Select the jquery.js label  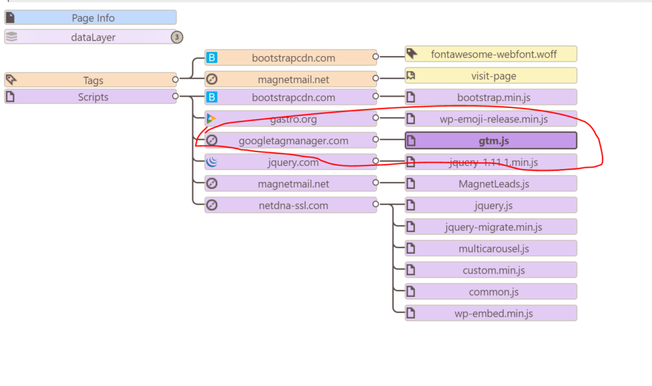click(494, 205)
